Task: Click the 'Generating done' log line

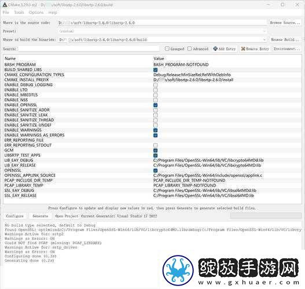Action: (x=29, y=261)
